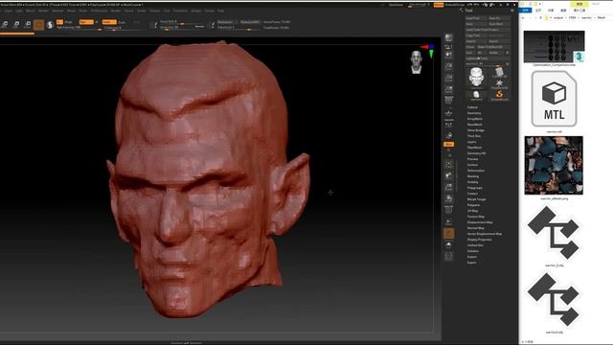Expand the Masking section in Tool palette

pos(473,176)
